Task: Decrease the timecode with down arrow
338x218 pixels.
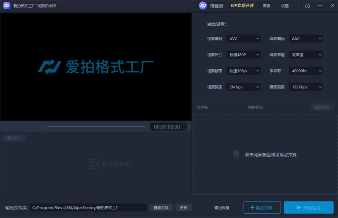Action: point(184,128)
